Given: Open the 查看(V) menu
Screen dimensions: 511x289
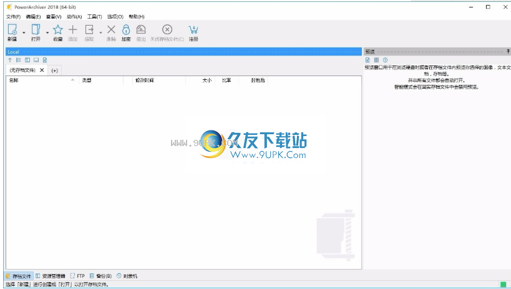Looking at the screenshot, I should (54, 17).
